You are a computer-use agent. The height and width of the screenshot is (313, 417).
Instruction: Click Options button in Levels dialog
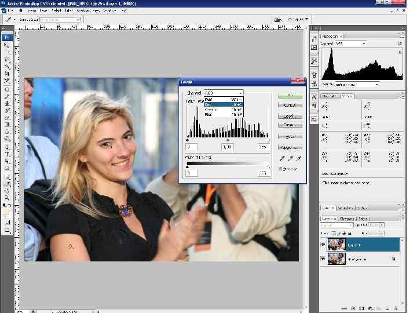pyautogui.click(x=290, y=147)
